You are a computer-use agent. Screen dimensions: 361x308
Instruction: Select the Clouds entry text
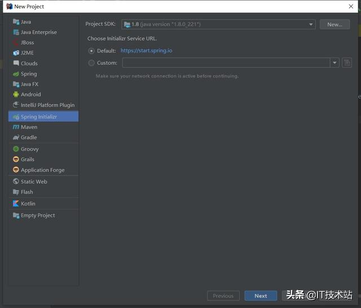tap(29, 63)
